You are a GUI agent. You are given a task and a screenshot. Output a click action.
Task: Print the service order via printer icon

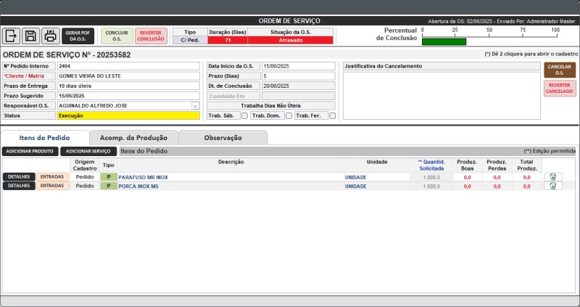click(x=50, y=36)
